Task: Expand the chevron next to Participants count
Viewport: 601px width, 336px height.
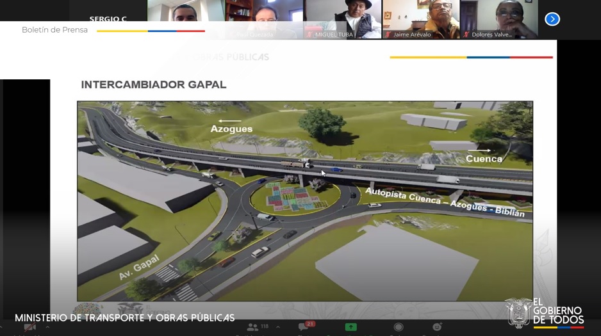Action: 277,327
